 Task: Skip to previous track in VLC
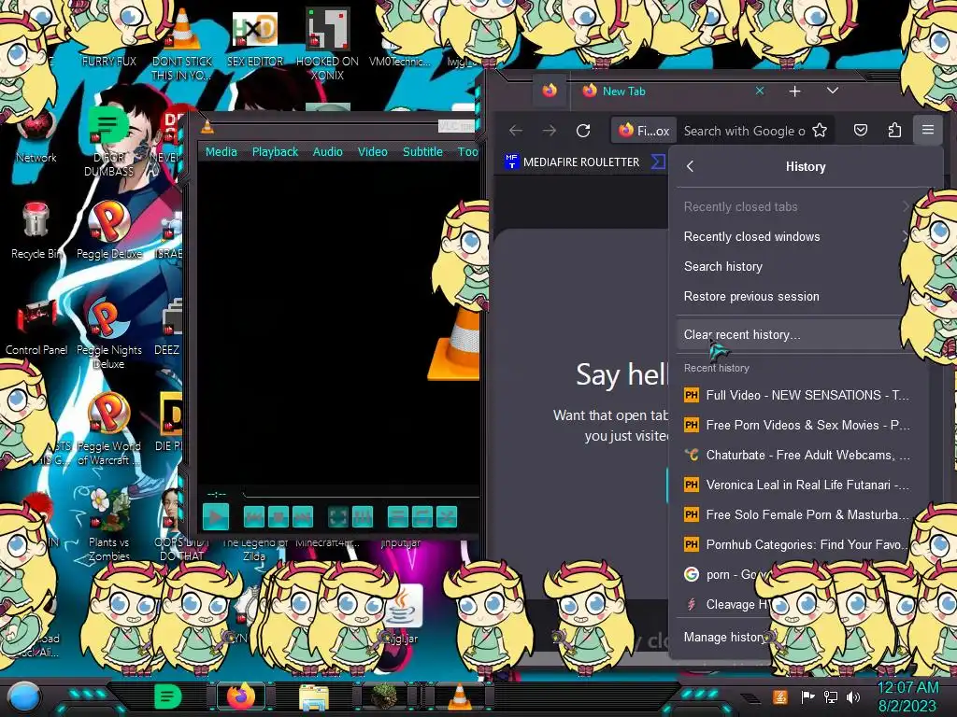point(254,517)
